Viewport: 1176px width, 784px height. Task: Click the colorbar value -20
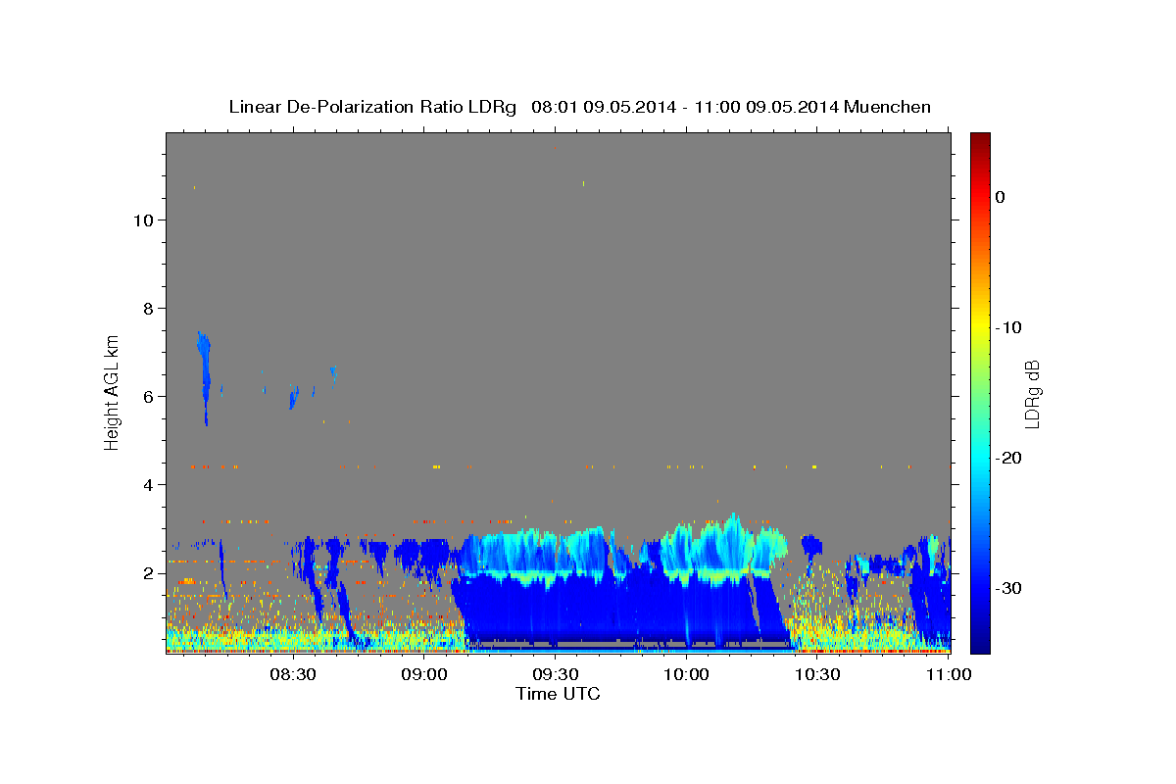(1009, 458)
